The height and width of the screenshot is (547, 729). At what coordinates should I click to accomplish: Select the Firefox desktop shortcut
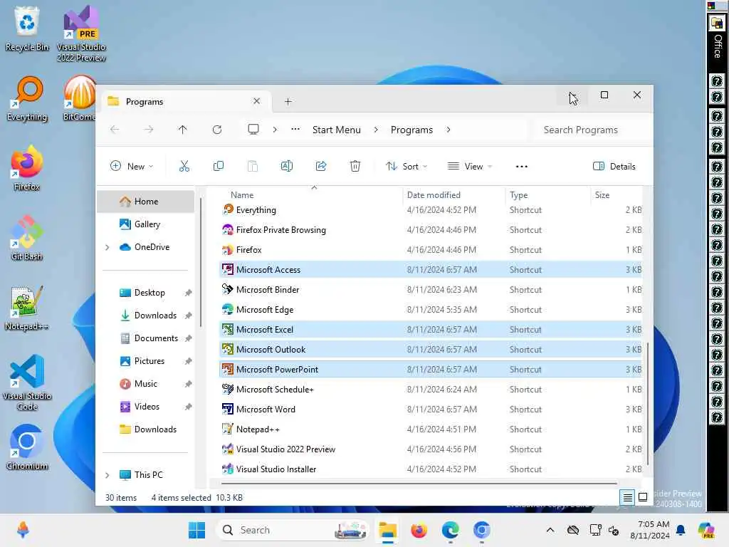pyautogui.click(x=27, y=168)
